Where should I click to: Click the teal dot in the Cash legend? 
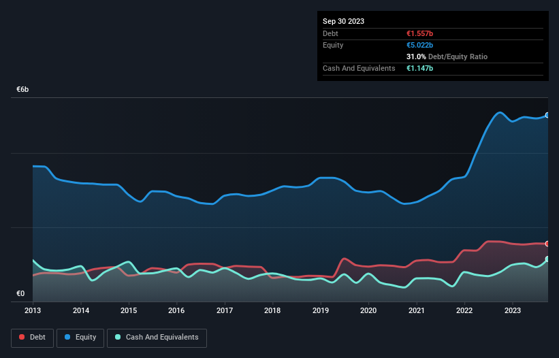click(x=118, y=337)
